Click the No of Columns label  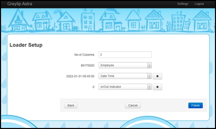tap(84, 55)
